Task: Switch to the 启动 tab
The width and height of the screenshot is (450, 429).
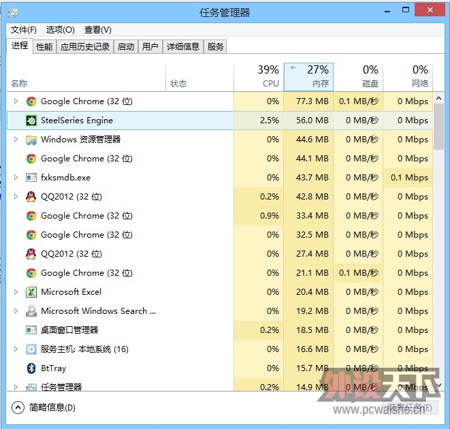Action: (126, 46)
